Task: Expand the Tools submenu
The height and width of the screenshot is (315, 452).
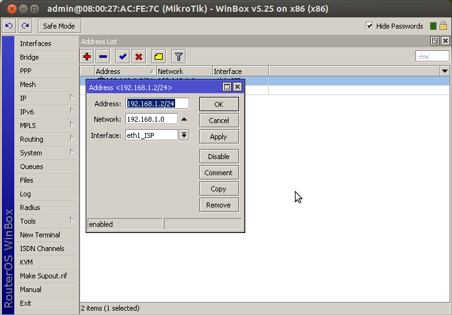Action: click(x=46, y=221)
